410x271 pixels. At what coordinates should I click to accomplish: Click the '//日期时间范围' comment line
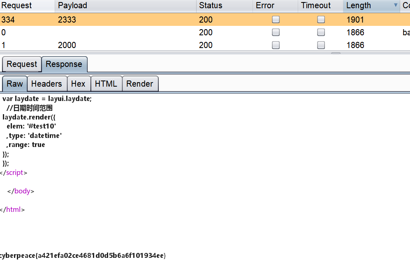click(x=30, y=108)
